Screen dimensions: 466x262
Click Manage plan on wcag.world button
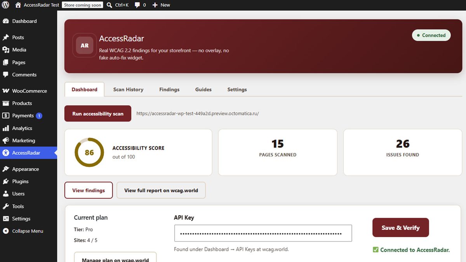point(115,259)
